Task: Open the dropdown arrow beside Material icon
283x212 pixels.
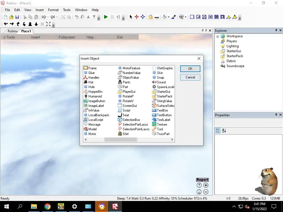Action: [185, 17]
